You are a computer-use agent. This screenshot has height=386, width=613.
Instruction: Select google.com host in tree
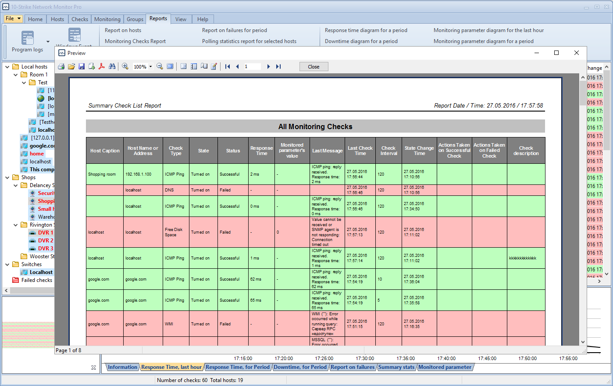point(42,146)
